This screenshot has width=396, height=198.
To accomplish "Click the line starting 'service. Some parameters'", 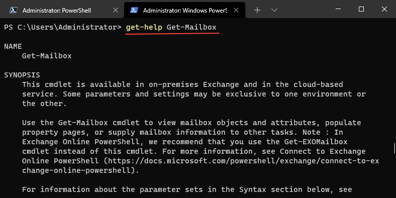I will (193, 94).
